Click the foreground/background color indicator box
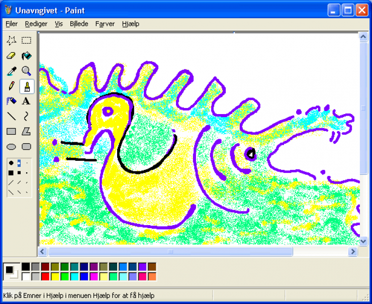Screen dimensions: 372x304 [x=12, y=272]
